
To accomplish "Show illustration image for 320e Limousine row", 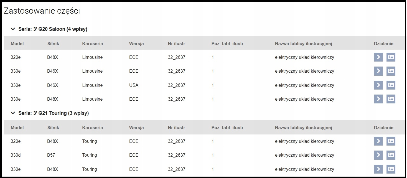I will (391, 57).
